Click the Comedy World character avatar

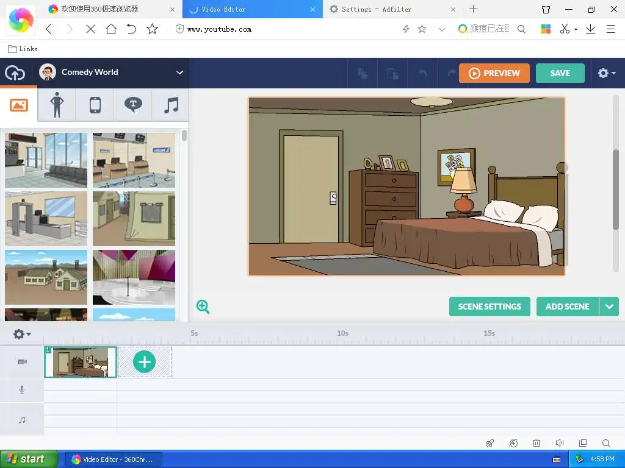(48, 72)
